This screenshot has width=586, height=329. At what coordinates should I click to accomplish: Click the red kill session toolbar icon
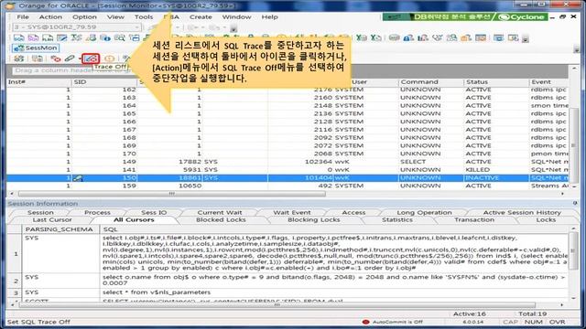click(x=56, y=58)
